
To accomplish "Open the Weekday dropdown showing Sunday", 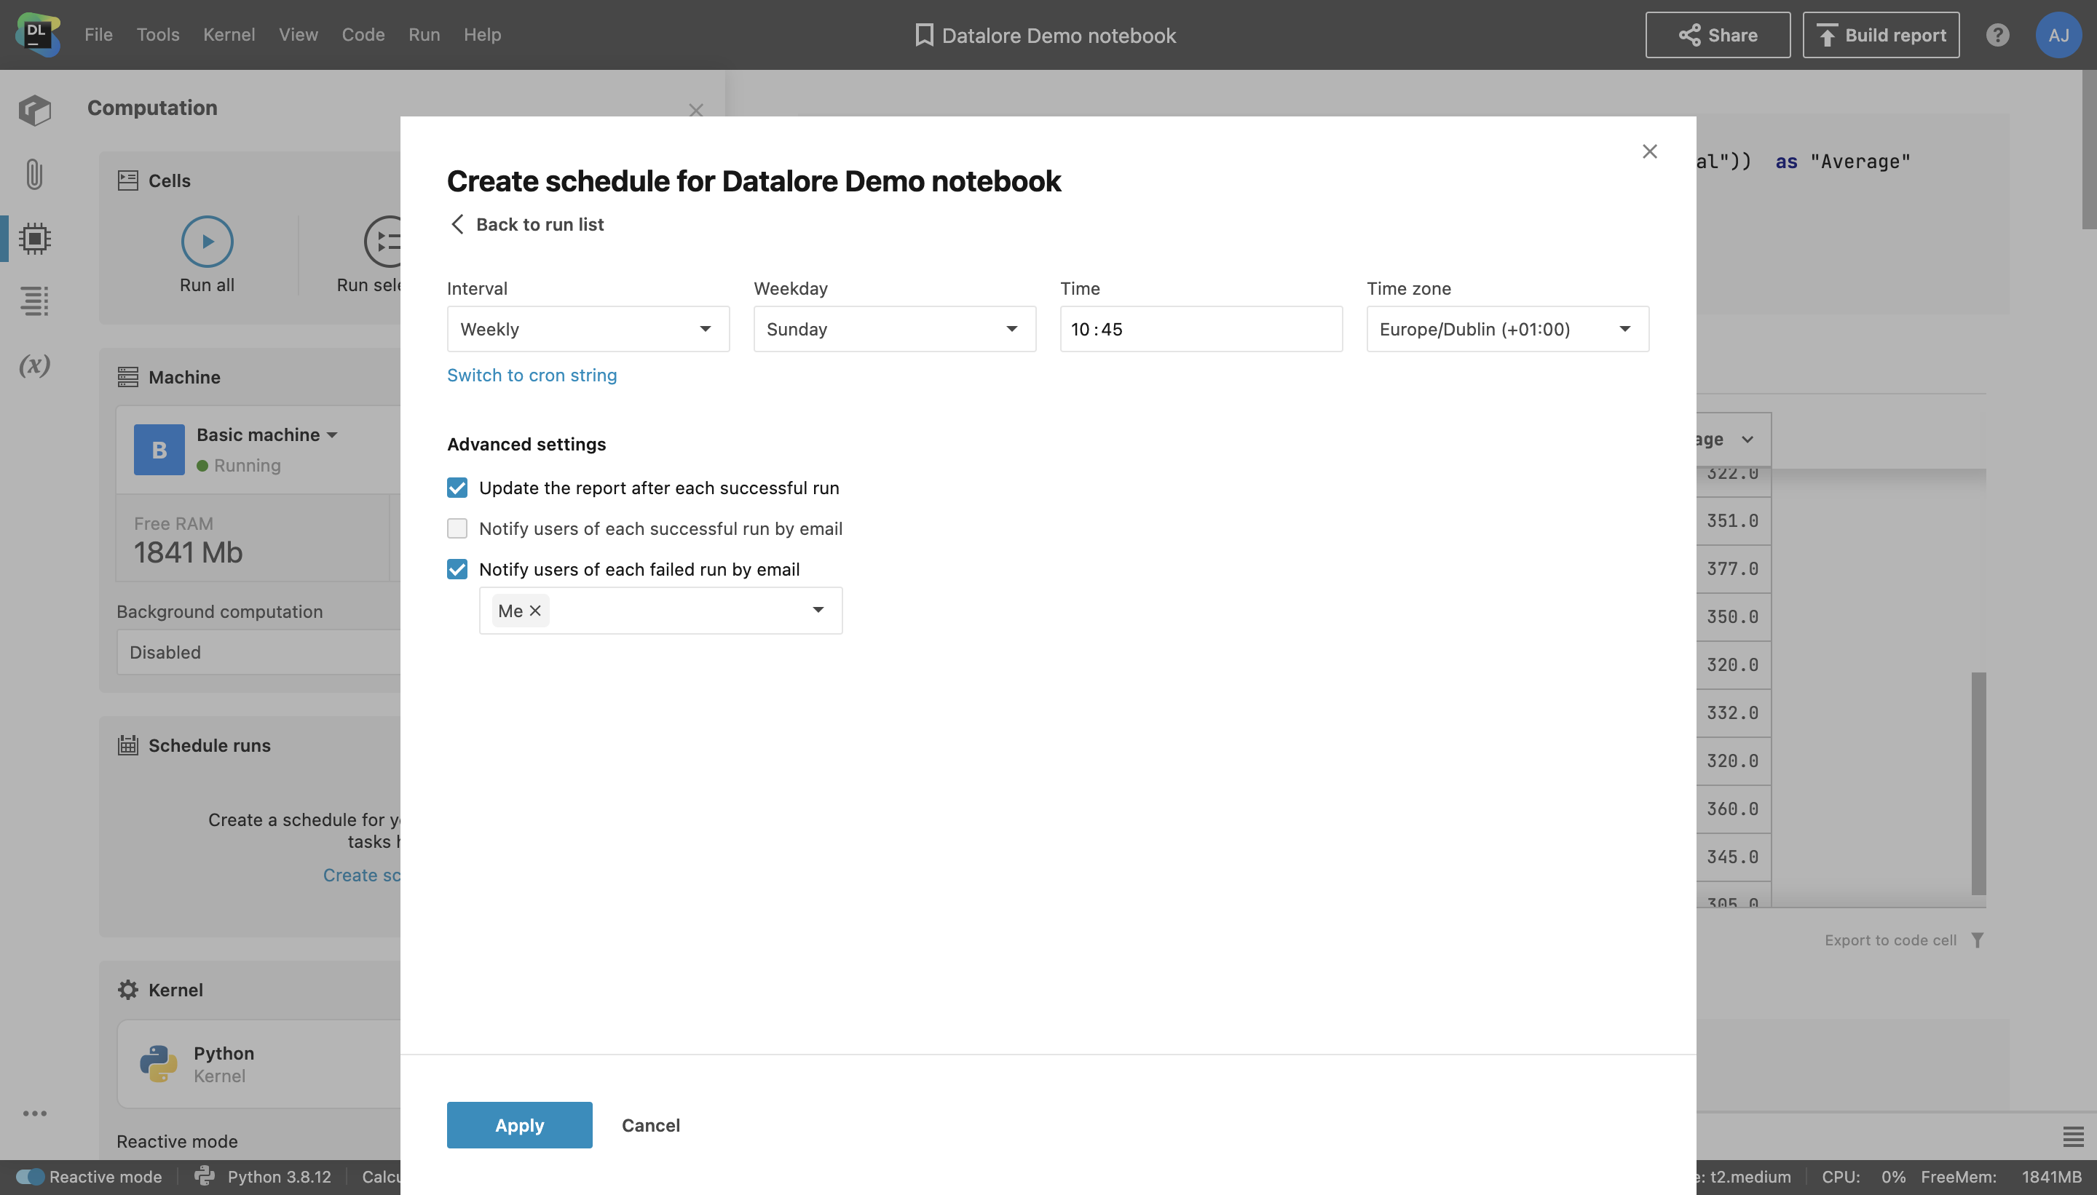I will [894, 329].
